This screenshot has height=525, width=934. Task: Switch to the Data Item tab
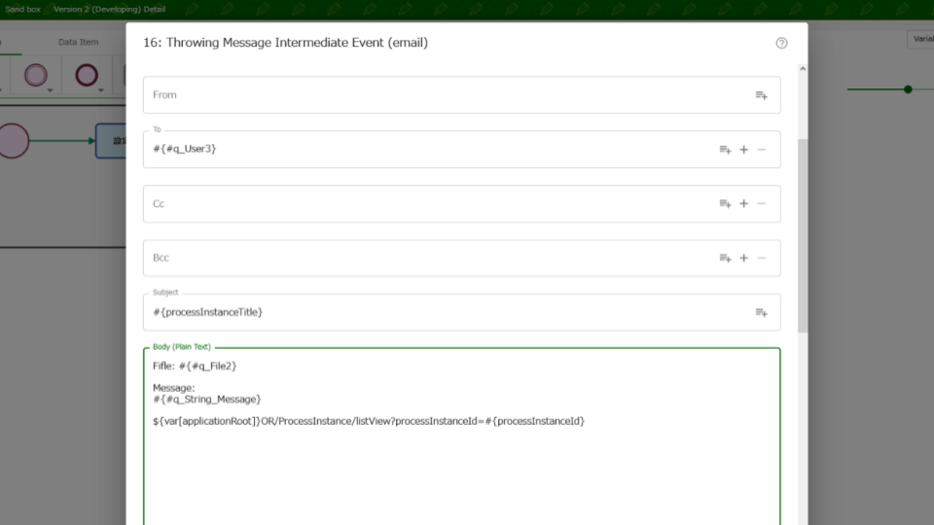[x=78, y=43]
